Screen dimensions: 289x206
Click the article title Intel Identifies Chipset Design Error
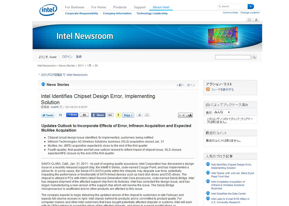click(x=98, y=99)
